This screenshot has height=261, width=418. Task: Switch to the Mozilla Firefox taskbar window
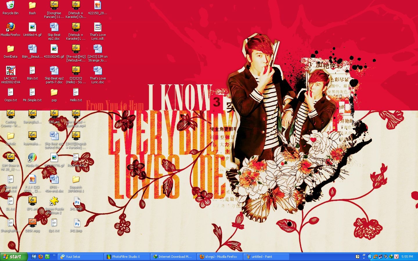point(220,257)
